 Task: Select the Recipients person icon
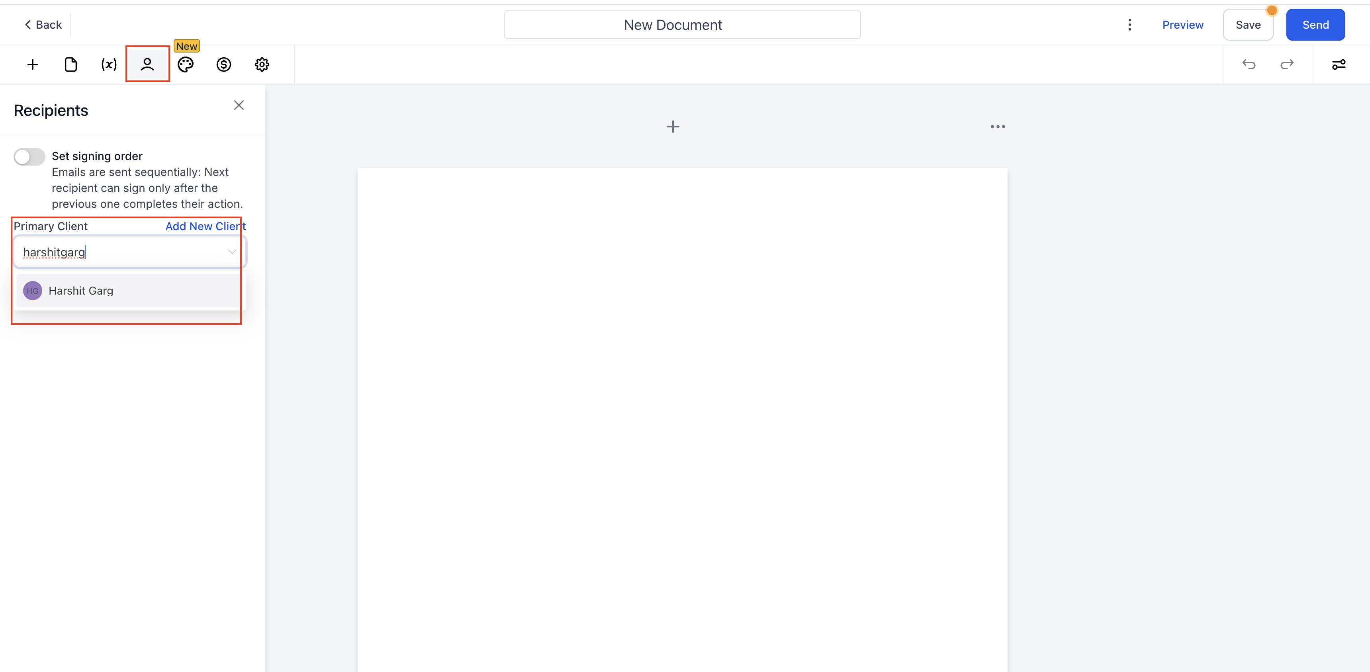tap(147, 64)
